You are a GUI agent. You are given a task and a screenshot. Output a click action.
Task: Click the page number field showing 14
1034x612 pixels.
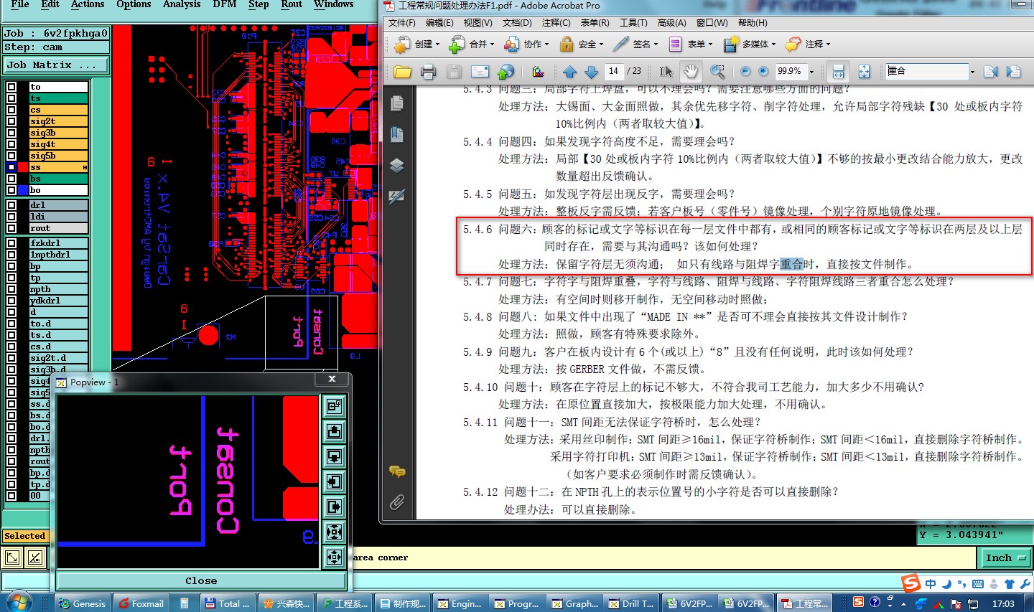614,71
